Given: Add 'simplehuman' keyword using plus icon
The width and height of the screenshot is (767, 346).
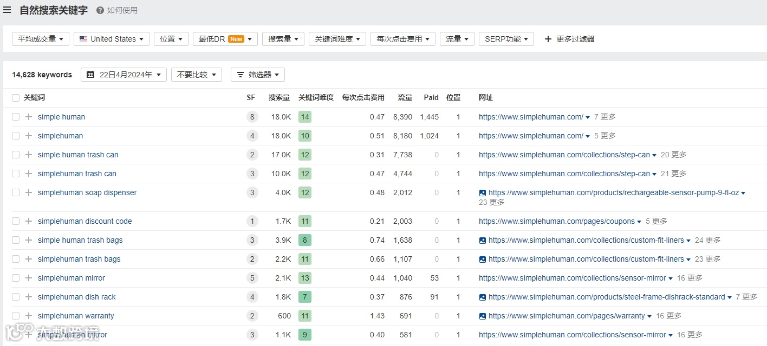Looking at the screenshot, I should coord(29,136).
